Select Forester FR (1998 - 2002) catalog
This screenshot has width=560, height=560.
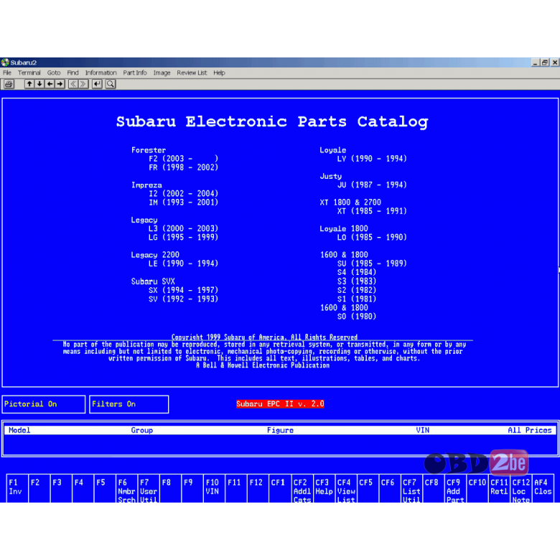(x=183, y=167)
